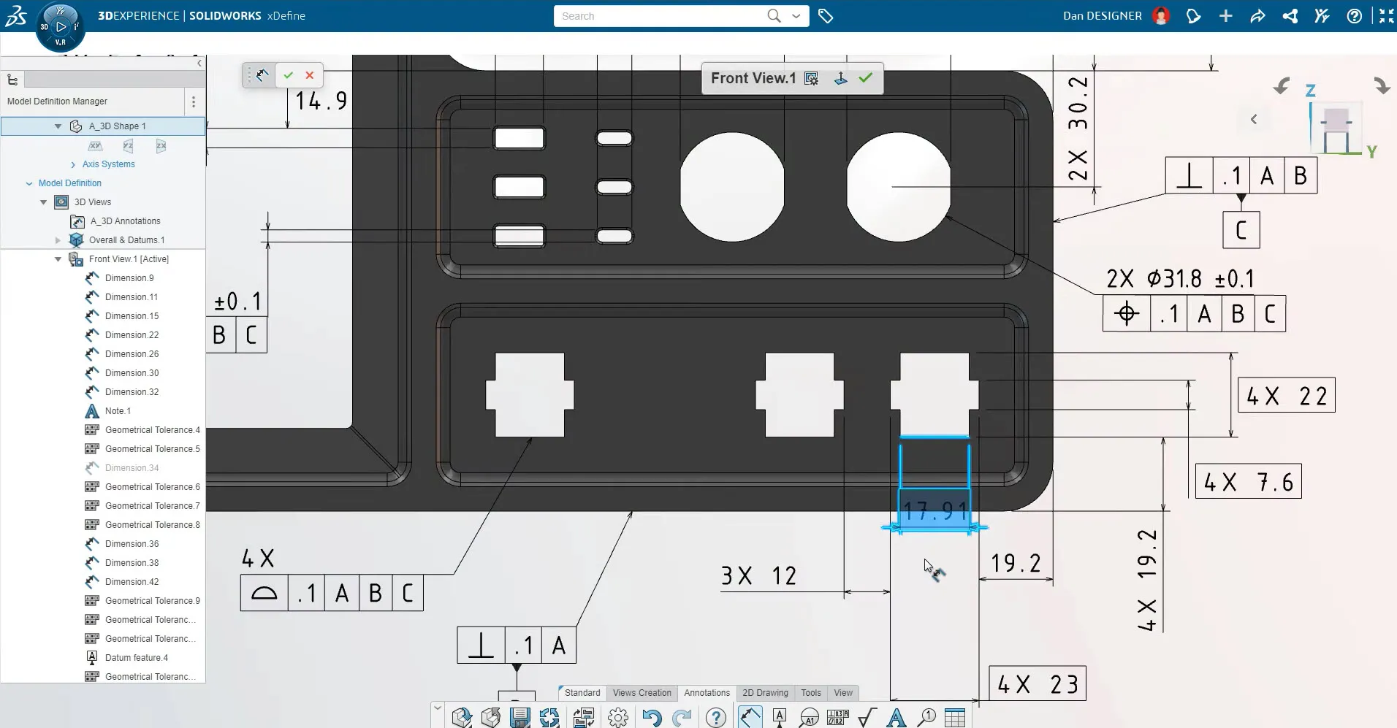The height and width of the screenshot is (728, 1397).
Task: Click the Share arrow icon in top bar
Action: pos(1257,16)
